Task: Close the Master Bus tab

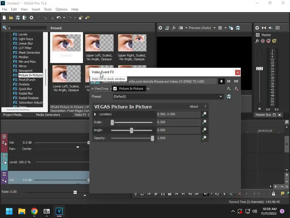Action: (280, 115)
